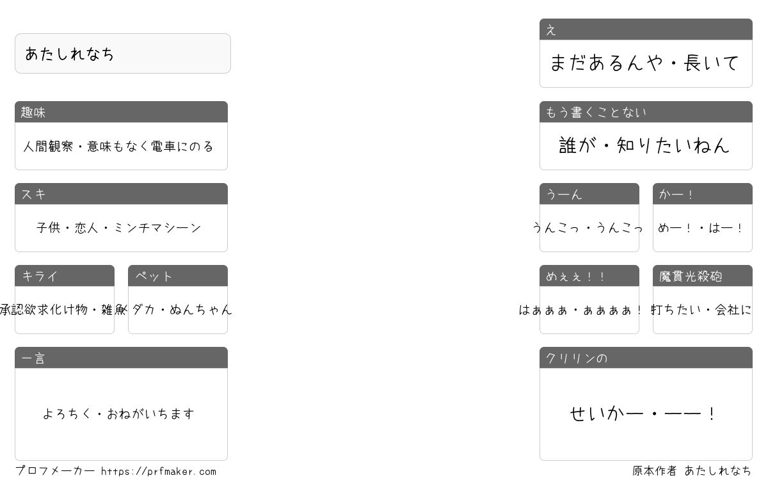768x480 pixels.
Task: Click the text まだあるんや・長いて
Action: pyautogui.click(x=644, y=63)
